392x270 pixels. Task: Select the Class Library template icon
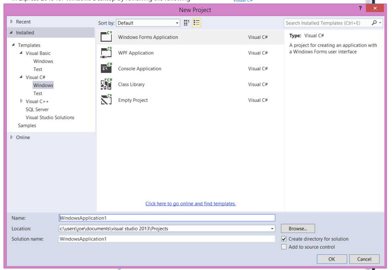pos(106,84)
